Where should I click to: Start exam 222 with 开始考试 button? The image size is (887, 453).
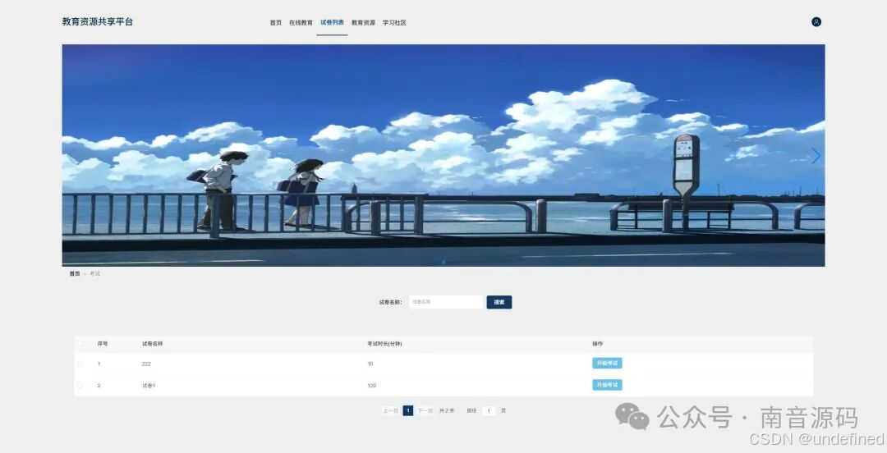607,363
